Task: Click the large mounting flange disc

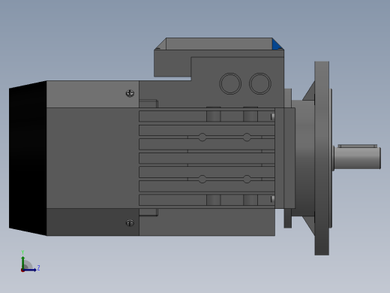Action: pyautogui.click(x=322, y=159)
